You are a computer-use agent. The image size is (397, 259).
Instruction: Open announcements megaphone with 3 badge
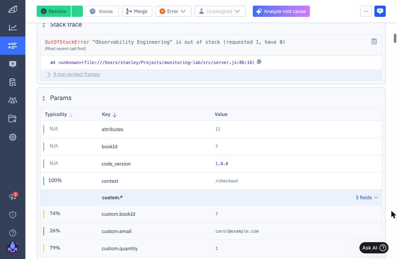pos(13,196)
